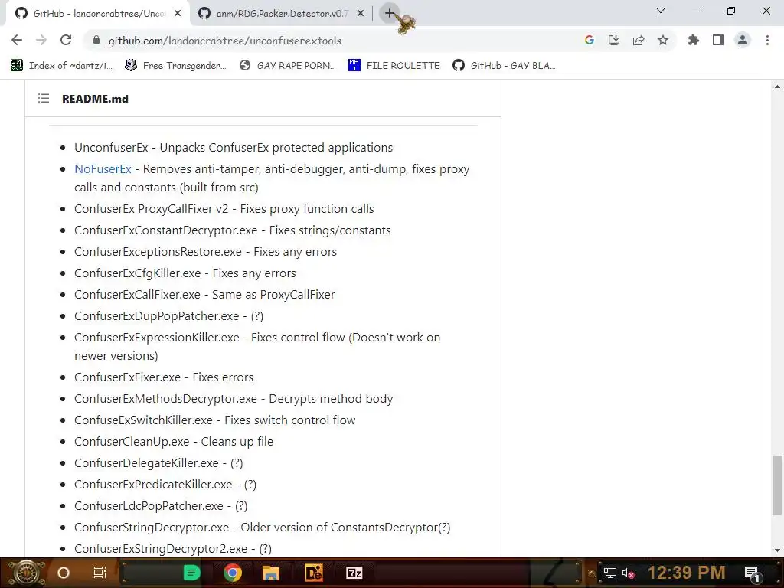Open Chrome extensions puzzle icon
This screenshot has height=588, width=784.
(693, 40)
